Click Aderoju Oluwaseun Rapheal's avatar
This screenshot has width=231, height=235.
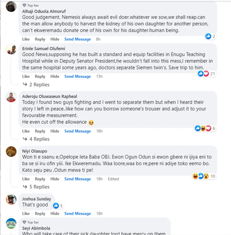11,97
